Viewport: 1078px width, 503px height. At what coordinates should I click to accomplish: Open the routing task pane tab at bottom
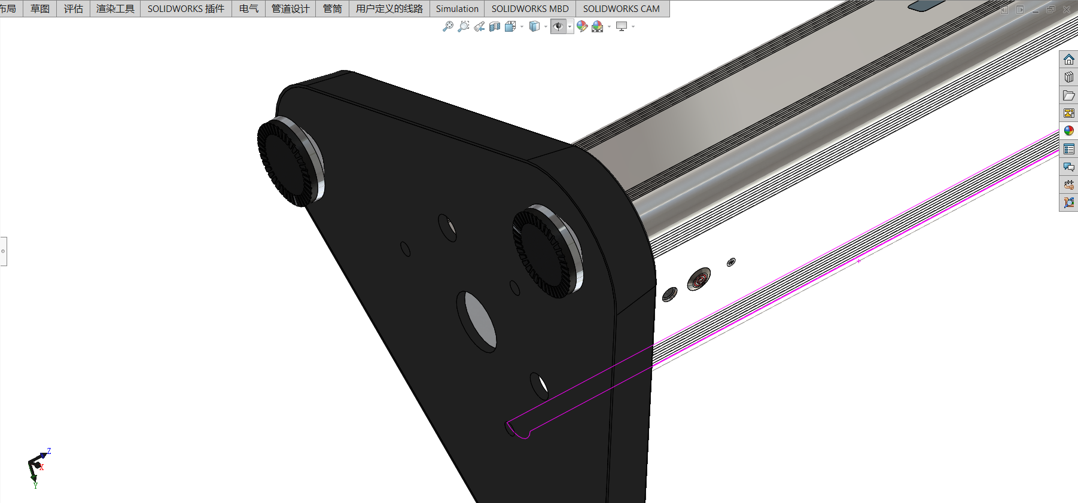[x=1068, y=203]
